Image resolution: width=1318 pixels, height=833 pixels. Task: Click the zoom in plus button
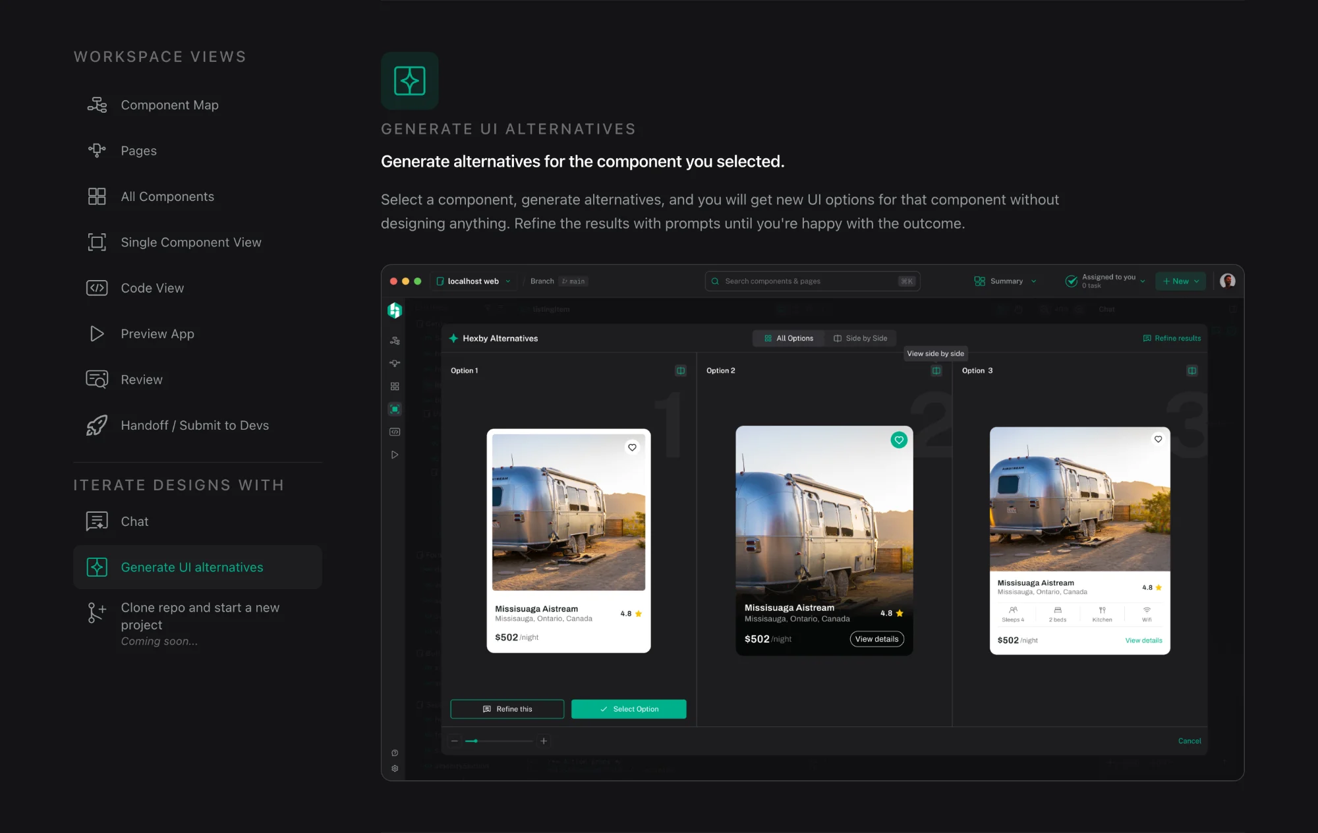[x=544, y=741]
